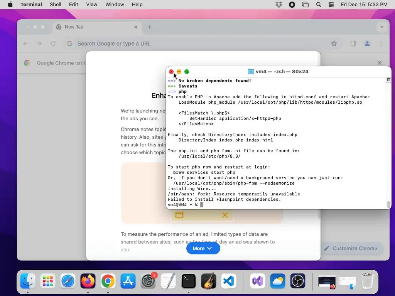Dismiss the Chrome default browser infobar
This screenshot has width=395, height=296.
point(380,63)
